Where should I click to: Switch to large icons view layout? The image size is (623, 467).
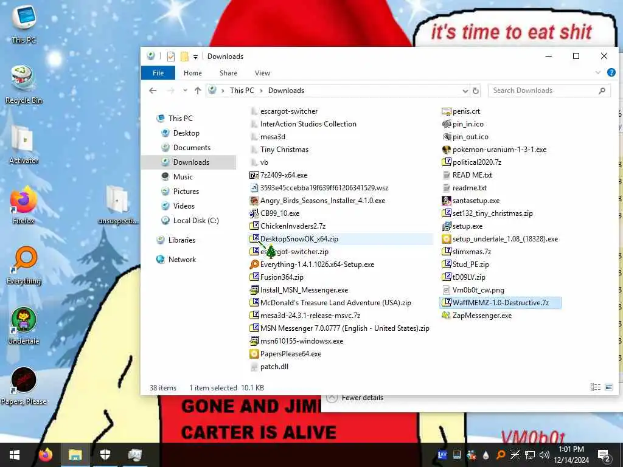click(x=608, y=387)
